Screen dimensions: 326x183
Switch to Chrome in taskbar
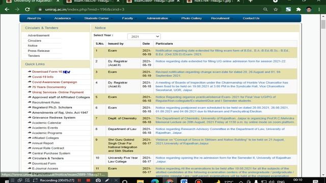coord(170,181)
